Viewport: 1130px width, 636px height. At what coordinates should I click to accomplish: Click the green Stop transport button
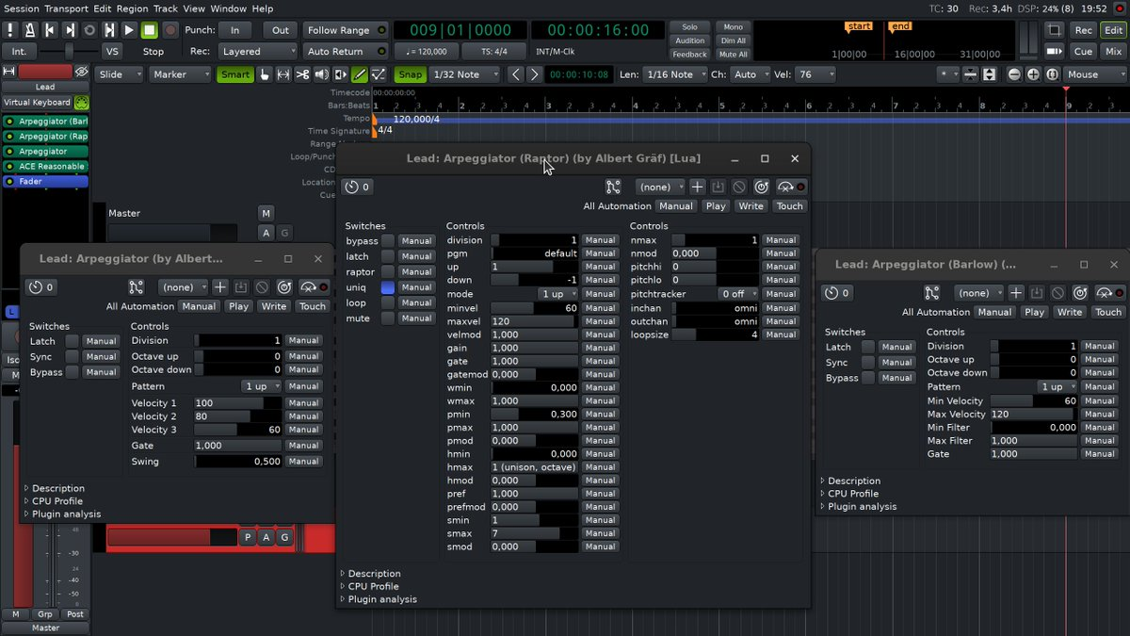tap(150, 30)
